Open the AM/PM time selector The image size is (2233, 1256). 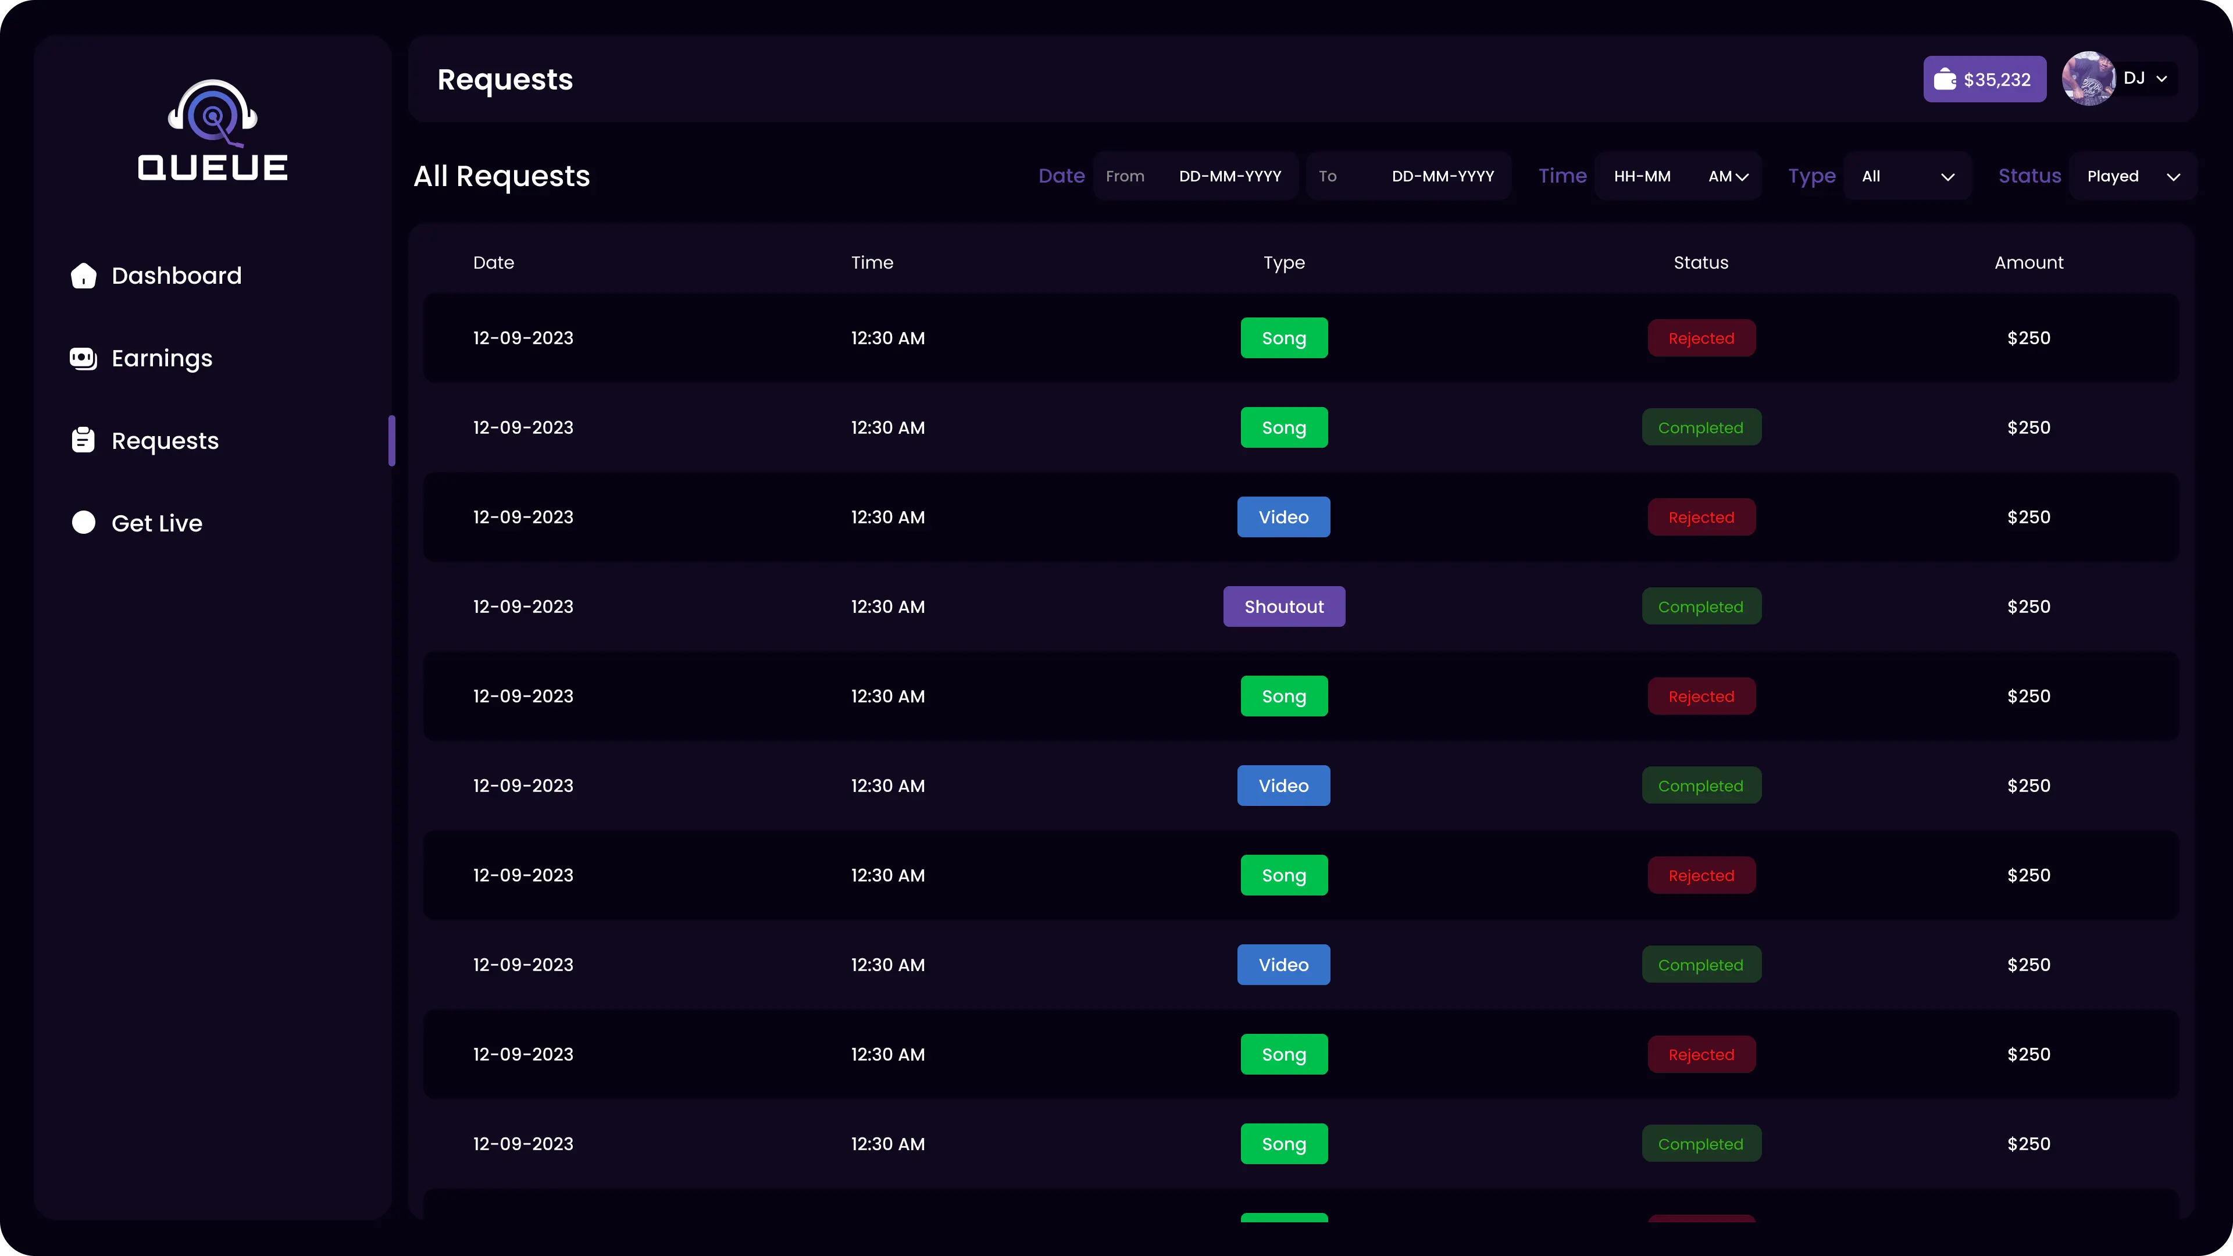click(x=1728, y=177)
